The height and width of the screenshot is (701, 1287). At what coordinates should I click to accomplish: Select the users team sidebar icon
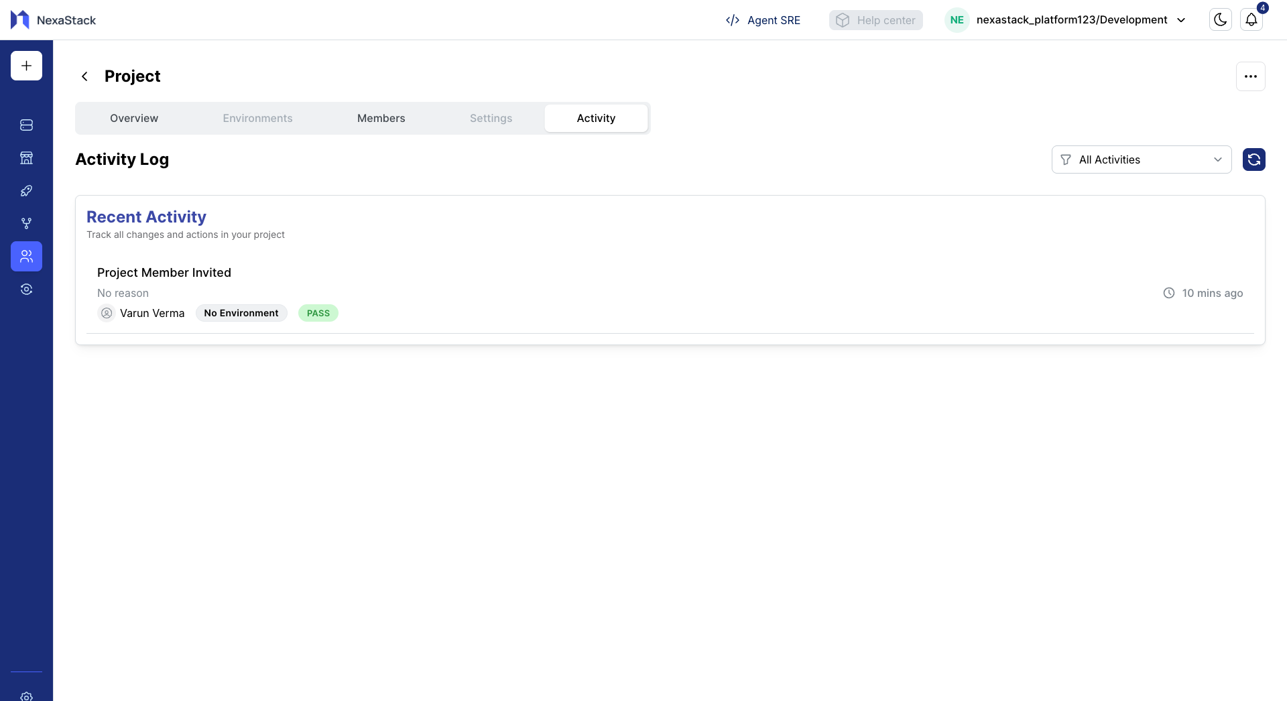(x=26, y=257)
